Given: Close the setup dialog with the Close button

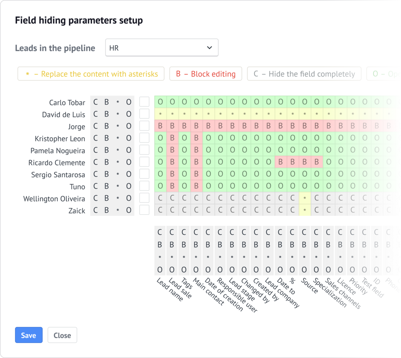Looking at the screenshot, I should coord(62,335).
